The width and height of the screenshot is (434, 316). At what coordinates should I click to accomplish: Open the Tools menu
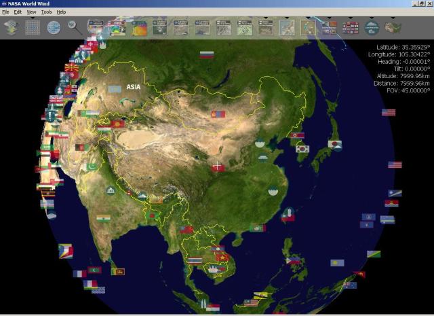(47, 12)
